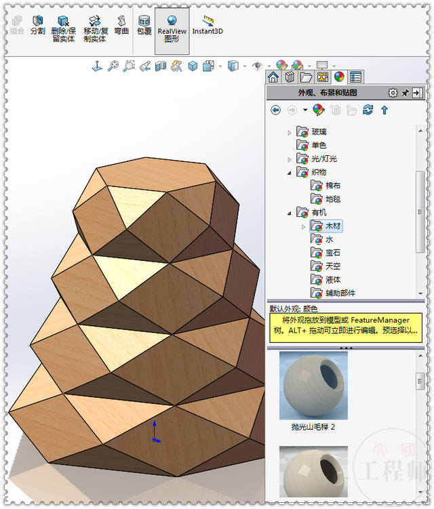Open the Custom Properties tab
This screenshot has height=509, width=434.
point(356,77)
